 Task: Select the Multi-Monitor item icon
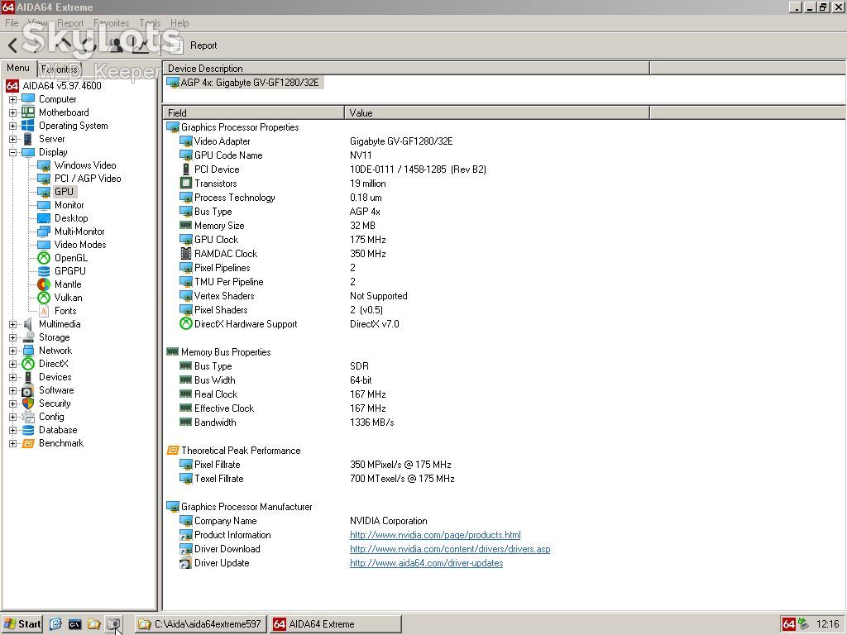pos(44,232)
